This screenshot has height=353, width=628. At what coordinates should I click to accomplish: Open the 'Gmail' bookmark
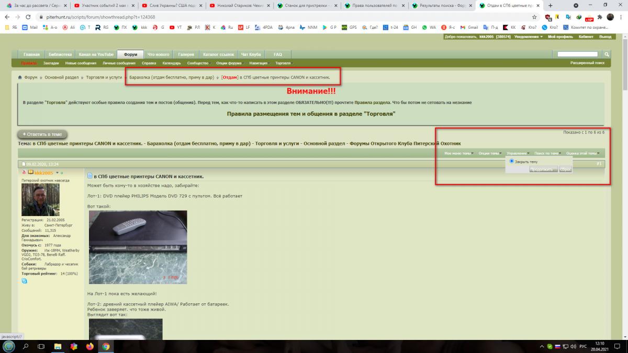[469, 27]
